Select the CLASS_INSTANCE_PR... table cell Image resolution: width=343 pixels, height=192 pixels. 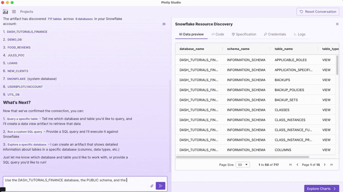293,140
